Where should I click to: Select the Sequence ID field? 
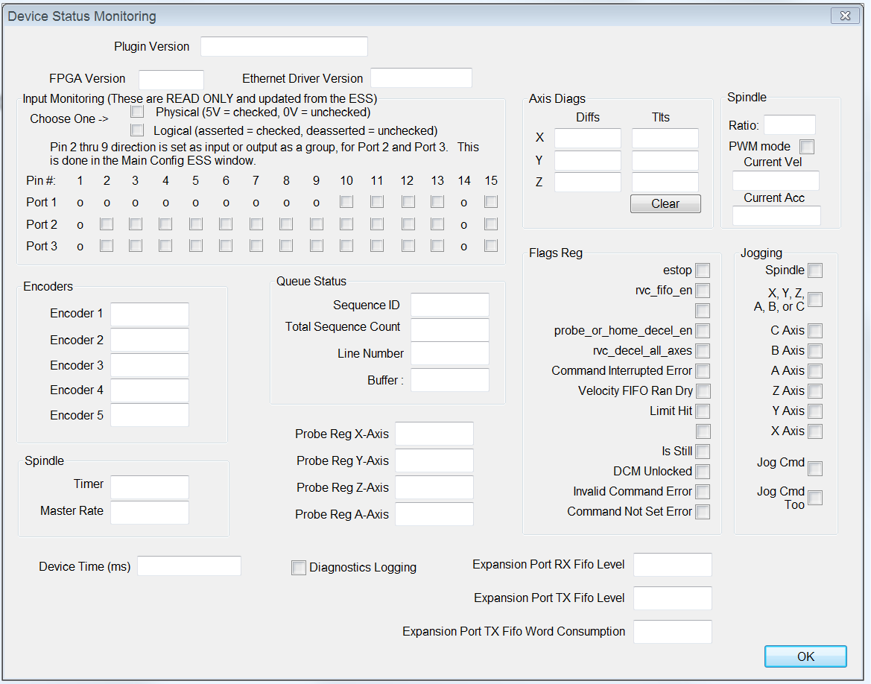450,305
